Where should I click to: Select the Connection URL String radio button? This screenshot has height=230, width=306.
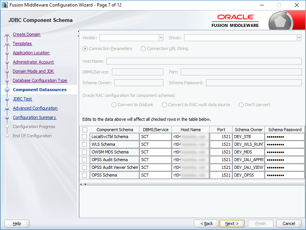(143, 48)
